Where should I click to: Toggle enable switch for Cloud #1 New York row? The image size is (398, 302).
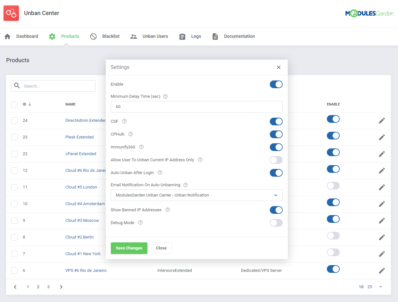(333, 252)
